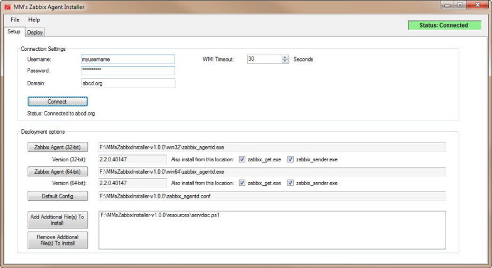The image size is (492, 268).
Task: Click the Zabbix Agent (32-bit) button
Action: (58, 147)
